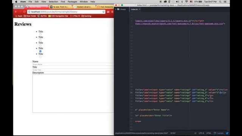Click the US flag input source icon

coord(191,2)
